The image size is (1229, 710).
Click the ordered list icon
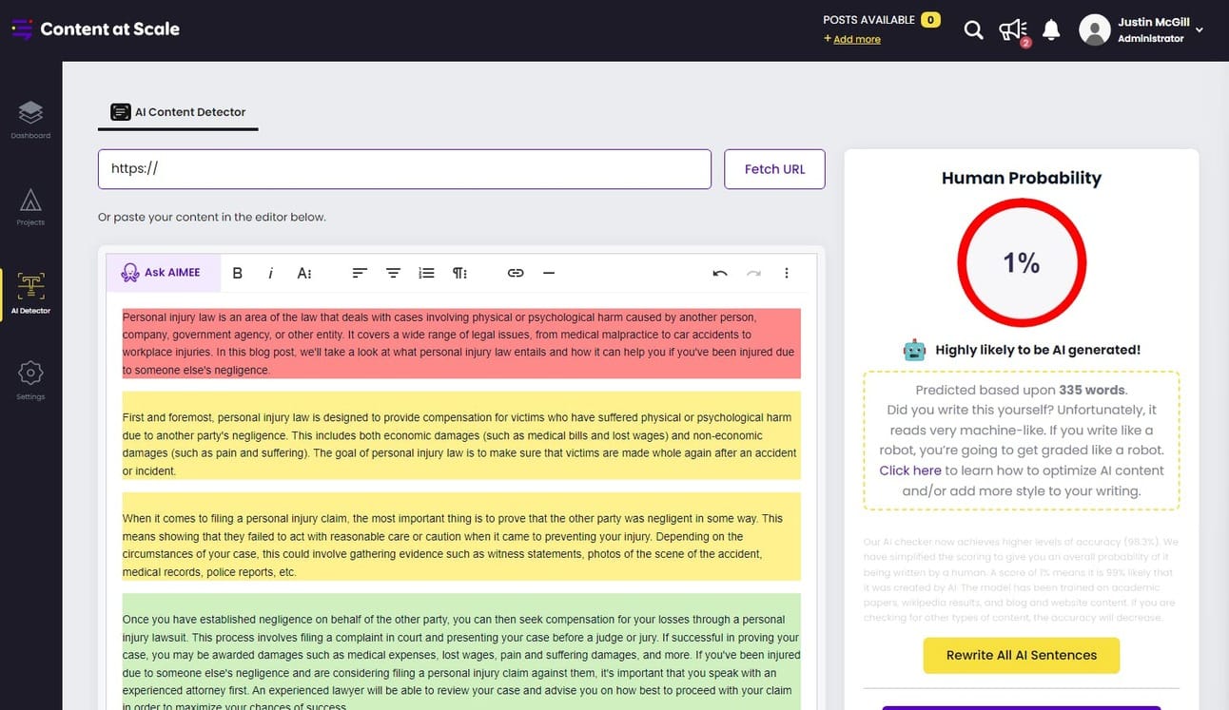click(x=426, y=273)
